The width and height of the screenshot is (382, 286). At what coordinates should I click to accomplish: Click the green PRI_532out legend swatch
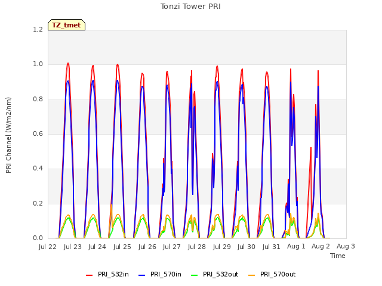click(x=195, y=275)
